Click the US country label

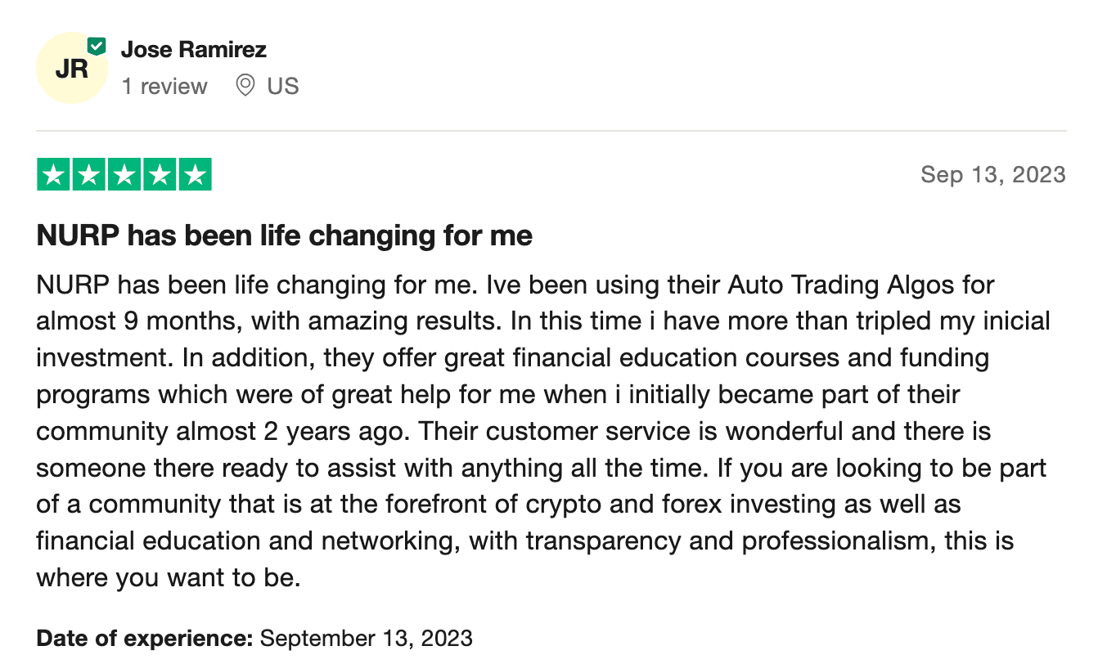(x=283, y=86)
